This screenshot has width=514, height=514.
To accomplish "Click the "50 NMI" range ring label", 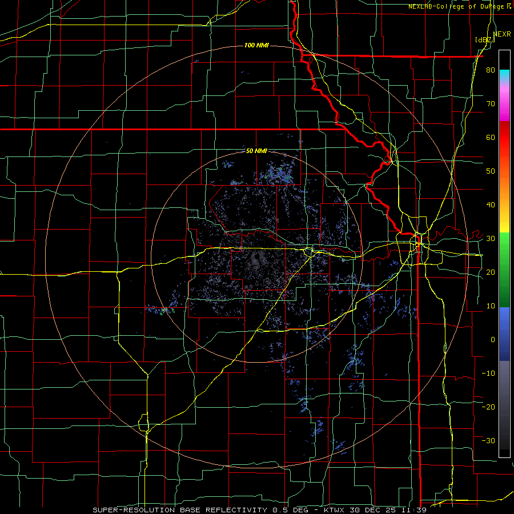I will pyautogui.click(x=256, y=151).
